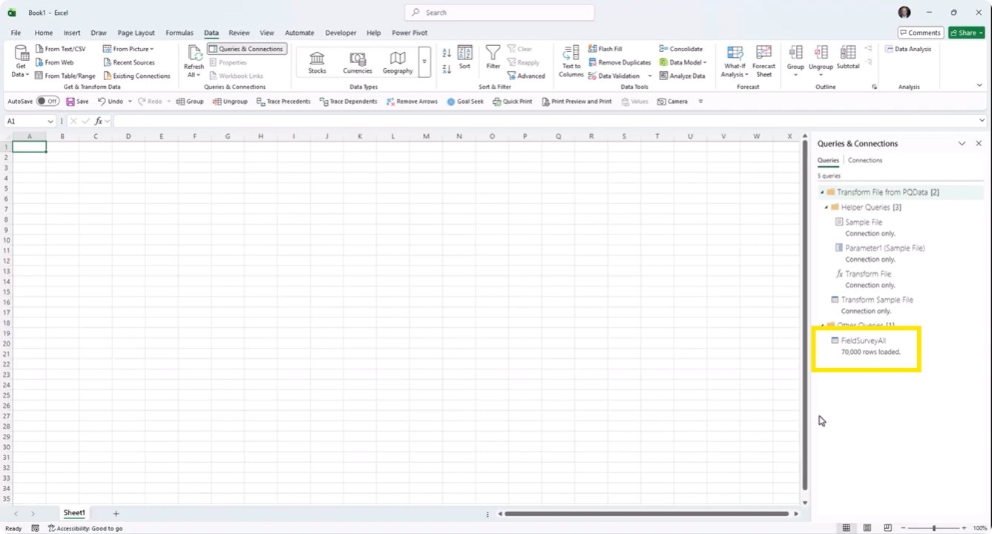
Task: Open the Sort dialog
Action: click(464, 58)
